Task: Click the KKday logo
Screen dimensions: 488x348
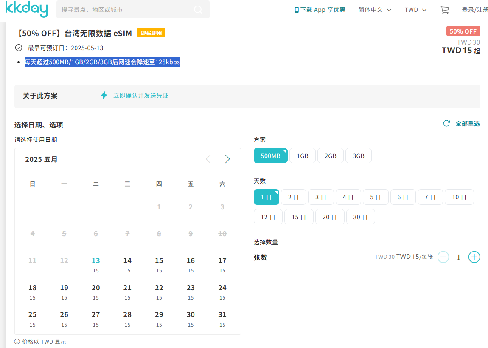Action: (26, 9)
